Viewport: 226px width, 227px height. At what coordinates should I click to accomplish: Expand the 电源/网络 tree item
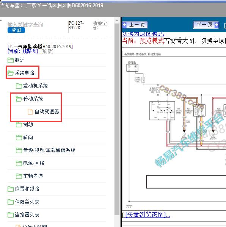pos(34,163)
